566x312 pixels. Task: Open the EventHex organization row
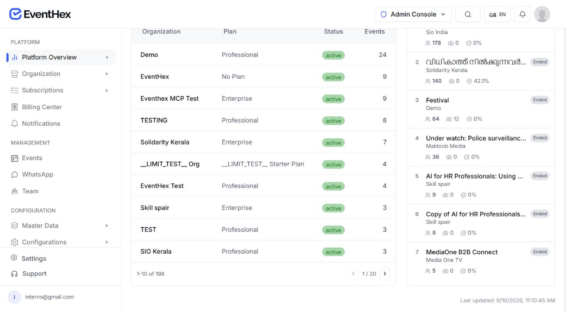point(263,77)
